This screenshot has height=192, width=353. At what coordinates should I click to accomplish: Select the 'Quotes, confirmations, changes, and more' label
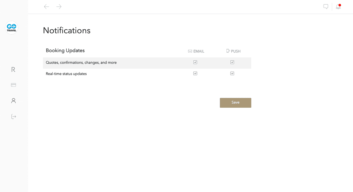[x=81, y=63]
